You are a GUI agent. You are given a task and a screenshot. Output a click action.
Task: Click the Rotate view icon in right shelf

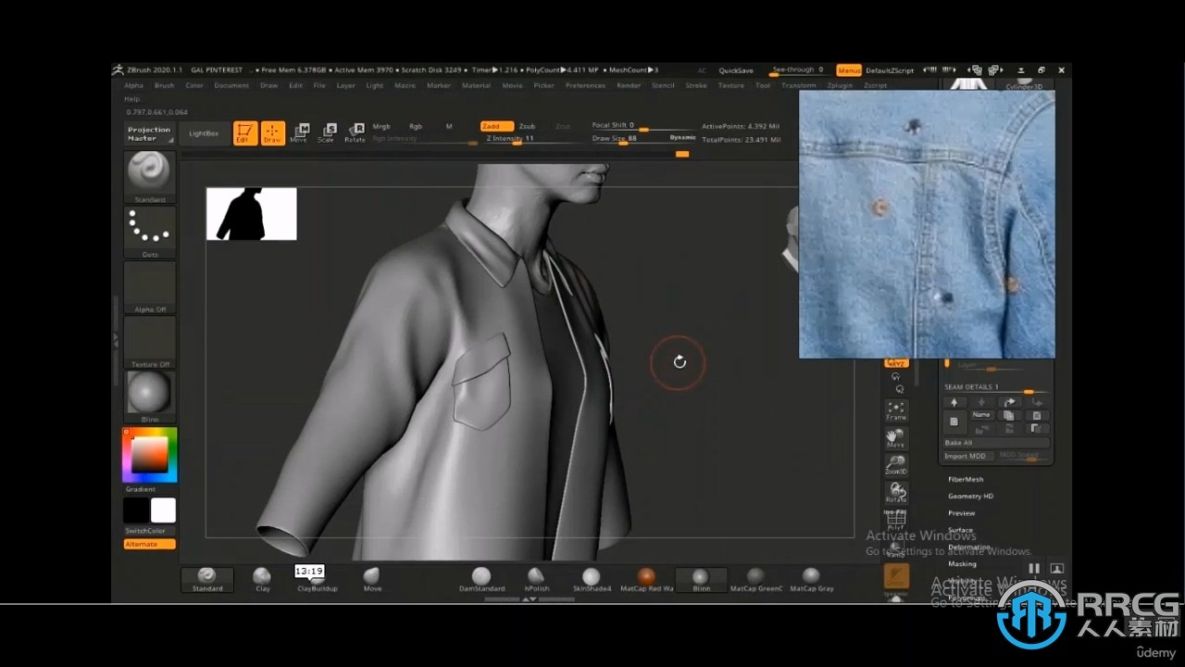coord(896,492)
